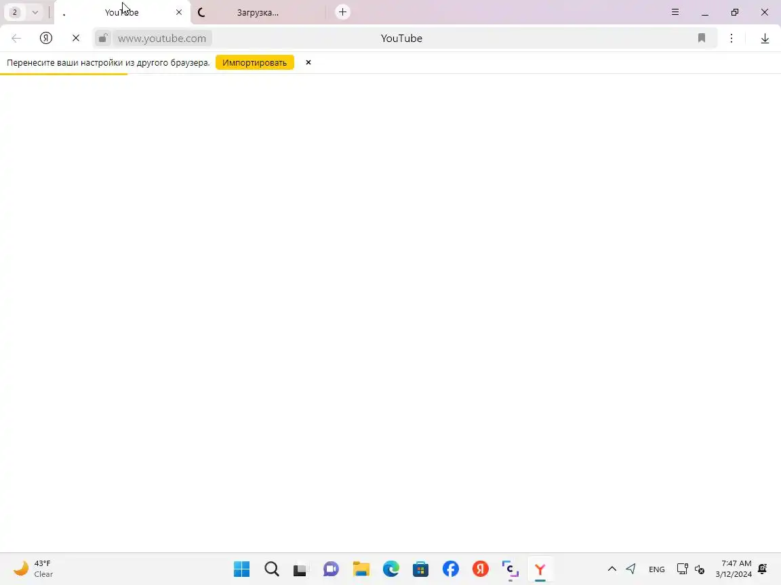Open the browser hamburger menu
781x585 pixels.
pyautogui.click(x=675, y=12)
